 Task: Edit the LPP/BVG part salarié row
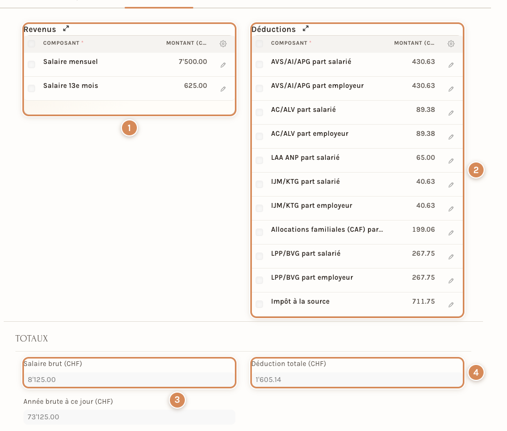[x=451, y=257]
